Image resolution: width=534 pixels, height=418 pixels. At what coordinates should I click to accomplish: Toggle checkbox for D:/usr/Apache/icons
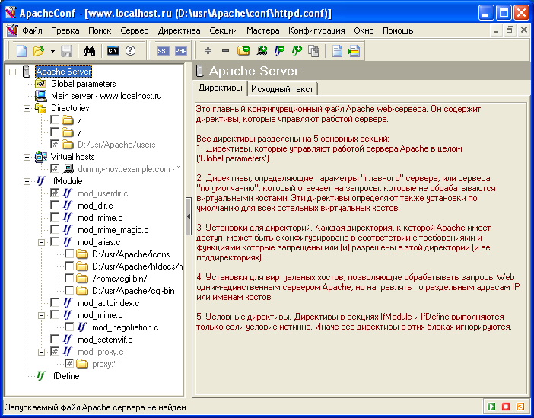pyautogui.click(x=69, y=254)
